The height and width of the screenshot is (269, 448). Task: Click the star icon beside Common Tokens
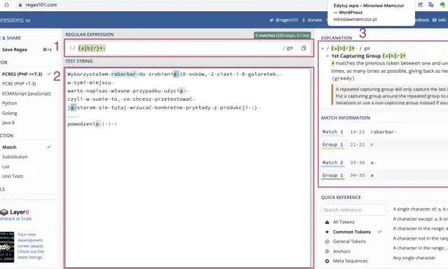click(327, 232)
